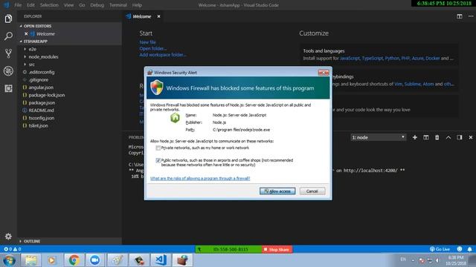Open the File menu
Viewport: 476px width, 267px height.
point(18,5)
